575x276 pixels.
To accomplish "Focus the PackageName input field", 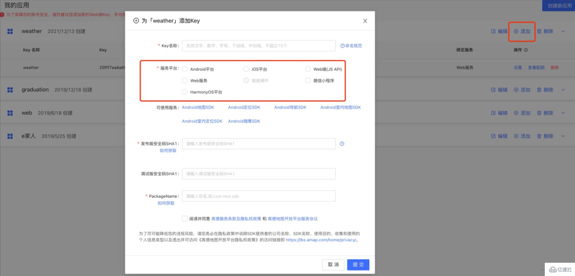I will click(x=259, y=196).
